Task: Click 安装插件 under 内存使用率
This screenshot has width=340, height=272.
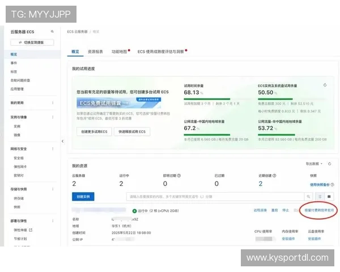Action: click(288, 239)
